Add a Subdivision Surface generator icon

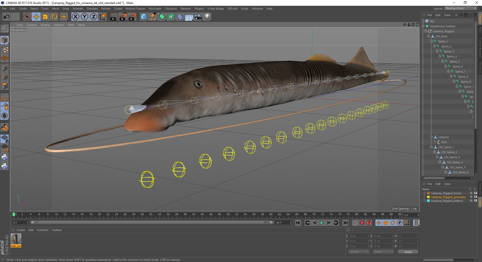click(162, 17)
